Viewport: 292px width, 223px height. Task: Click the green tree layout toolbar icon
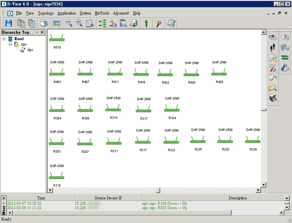point(102,23)
